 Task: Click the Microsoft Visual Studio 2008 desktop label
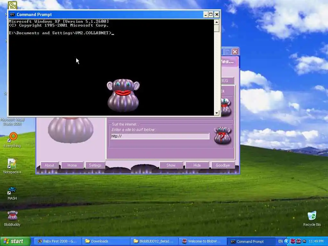[12, 121]
